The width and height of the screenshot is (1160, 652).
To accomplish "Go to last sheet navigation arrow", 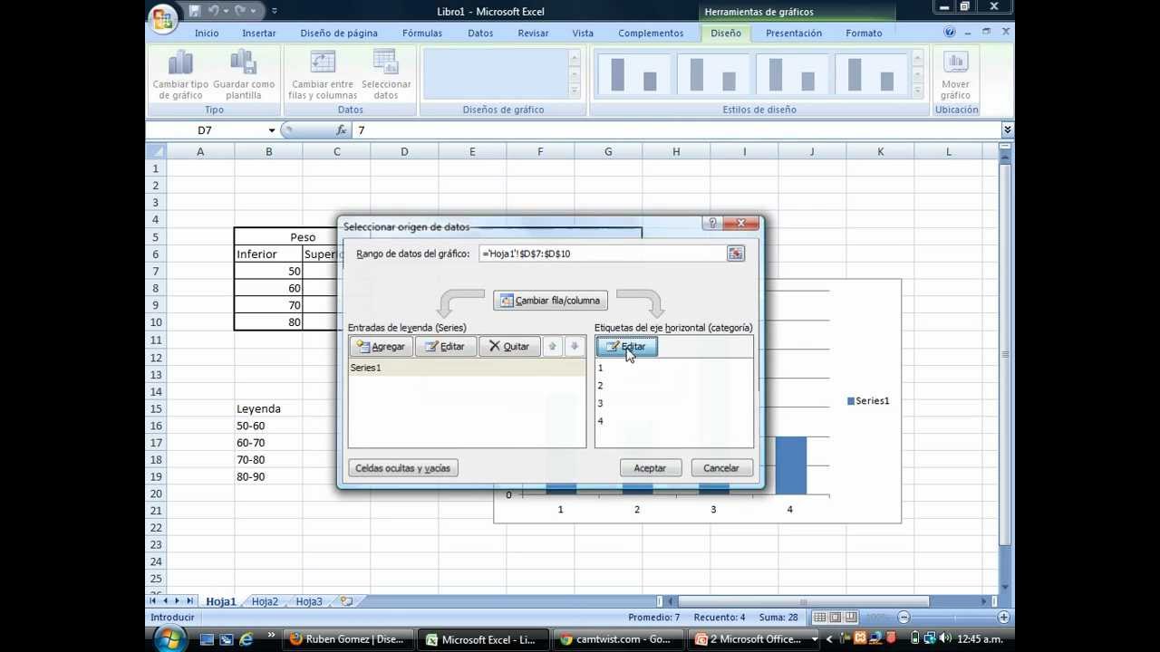I will [189, 601].
